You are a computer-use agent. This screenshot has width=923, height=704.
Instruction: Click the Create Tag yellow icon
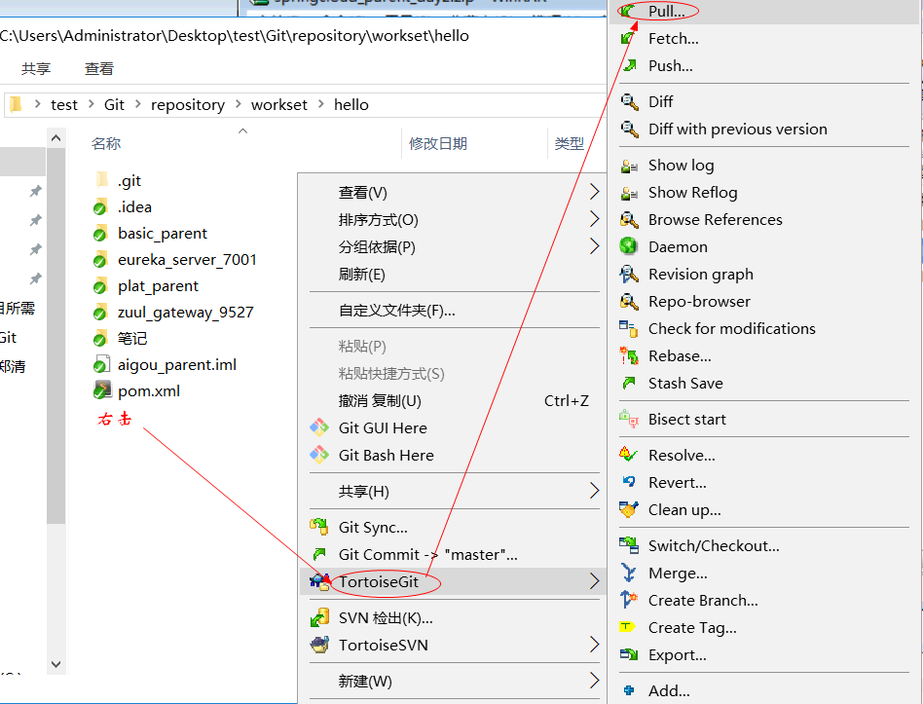627,627
